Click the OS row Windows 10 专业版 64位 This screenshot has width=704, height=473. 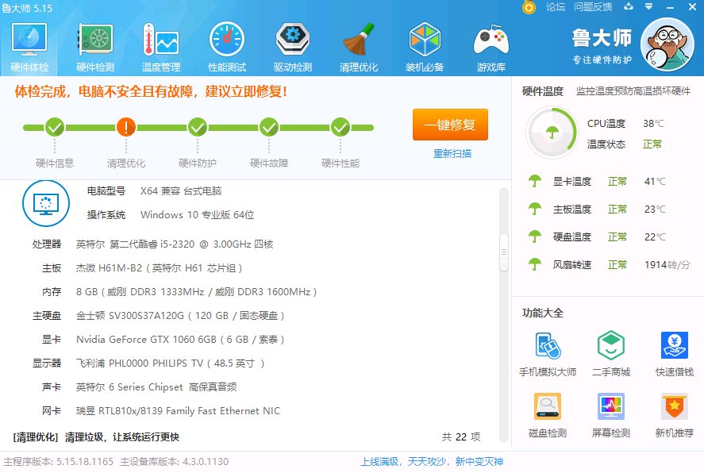197,215
